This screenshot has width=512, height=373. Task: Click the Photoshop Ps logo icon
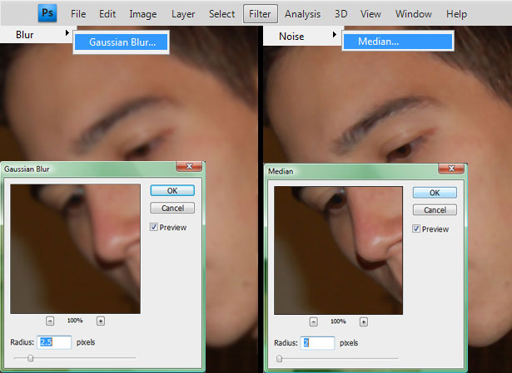[x=47, y=13]
